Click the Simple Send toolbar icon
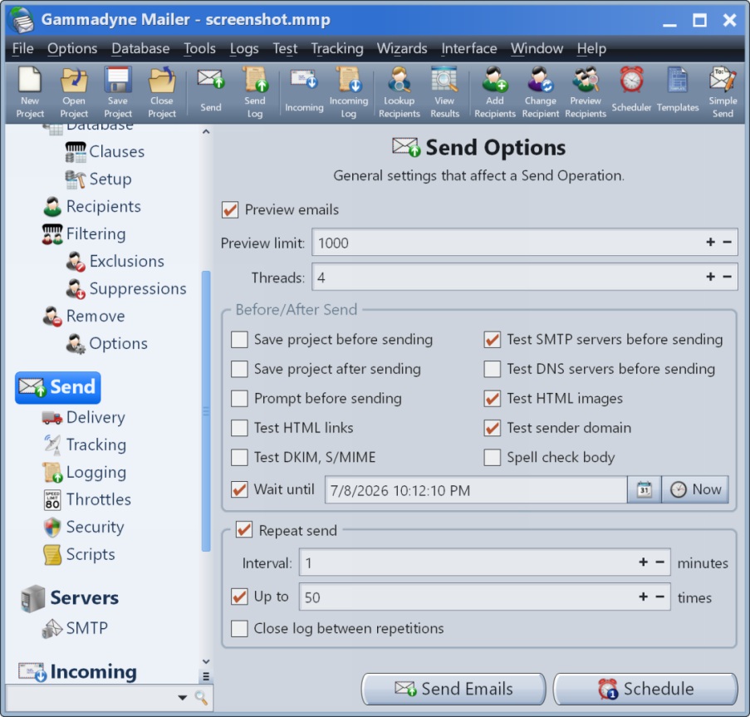This screenshot has width=750, height=717. click(x=723, y=92)
